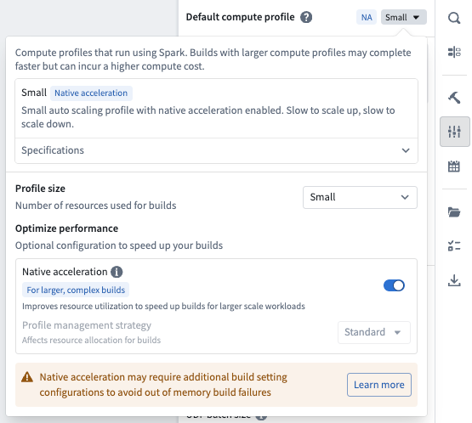Select the download icon in sidebar
This screenshot has width=472, height=423.
(x=454, y=280)
